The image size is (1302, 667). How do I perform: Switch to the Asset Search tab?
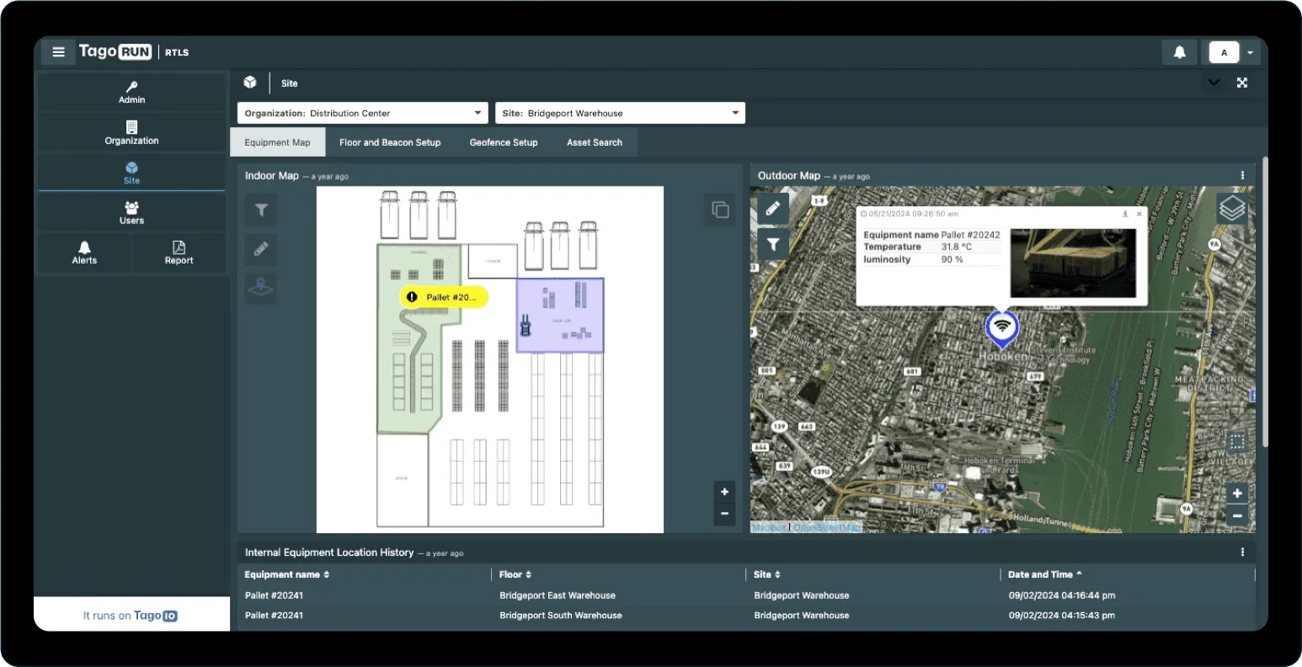click(x=594, y=141)
